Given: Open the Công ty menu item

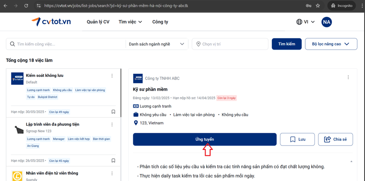Looking at the screenshot, I should coord(160,22).
